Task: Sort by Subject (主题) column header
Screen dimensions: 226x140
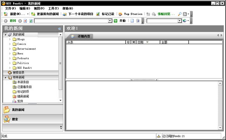Action: [x=174, y=42]
